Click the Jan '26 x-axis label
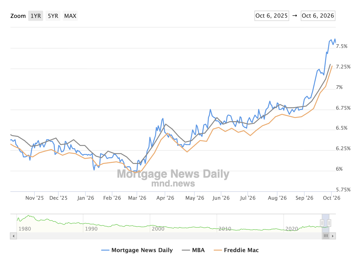 pos(86,198)
